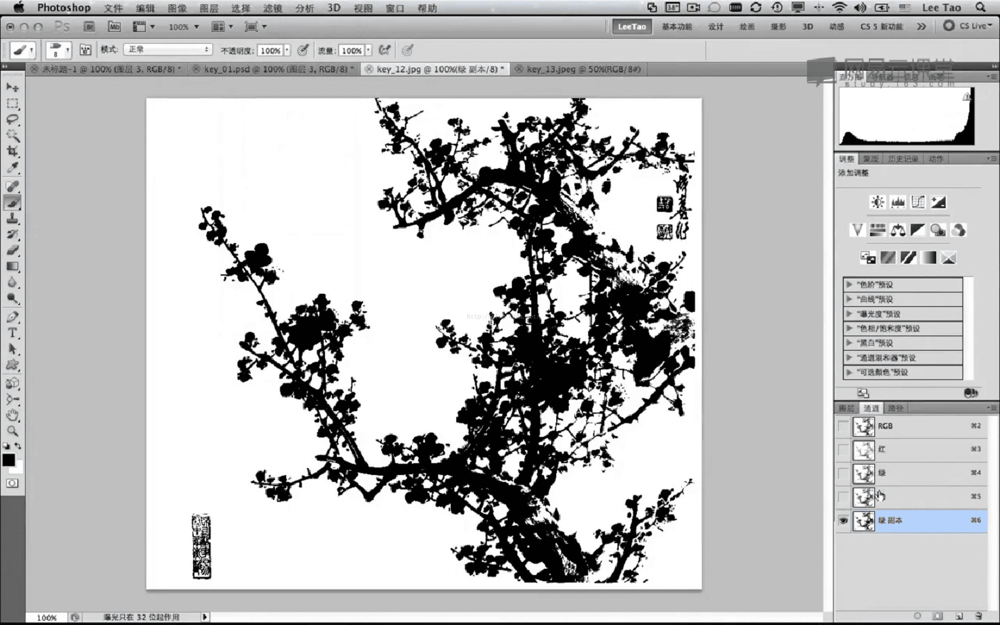Image resolution: width=1000 pixels, height=625 pixels.
Task: Show the channel with shortcut ⌘5
Action: (843, 497)
